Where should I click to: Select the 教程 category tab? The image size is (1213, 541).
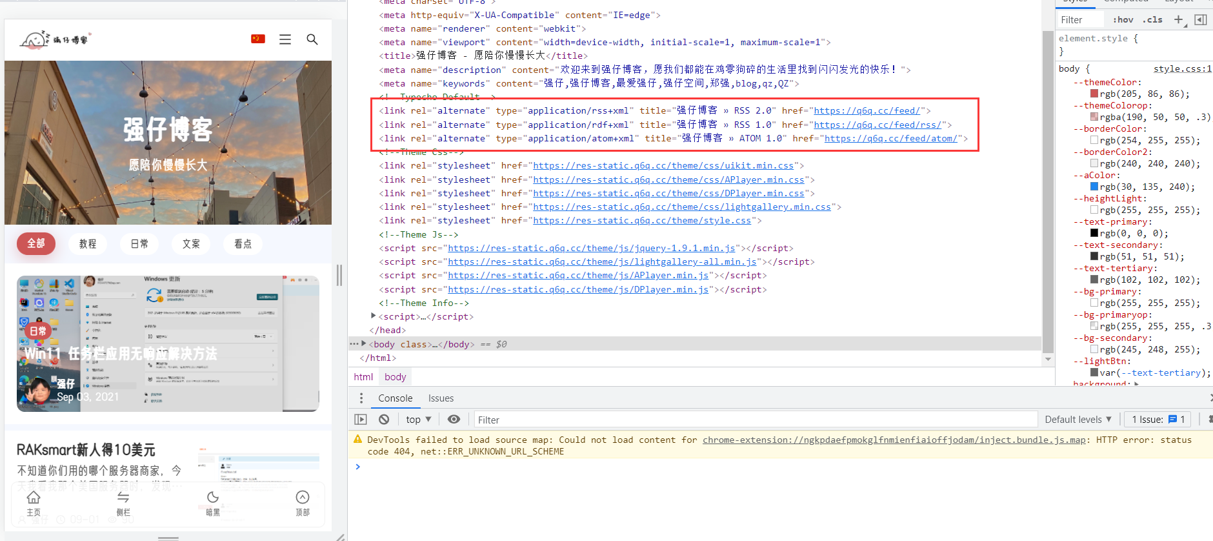click(x=88, y=243)
